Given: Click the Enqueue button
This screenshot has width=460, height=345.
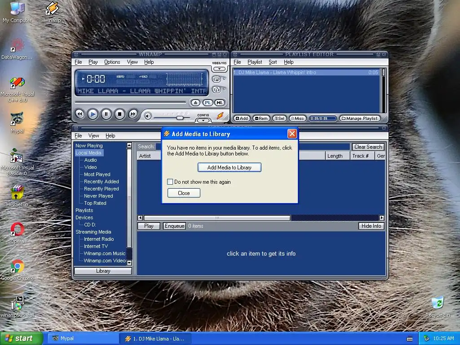Looking at the screenshot, I should 174,226.
